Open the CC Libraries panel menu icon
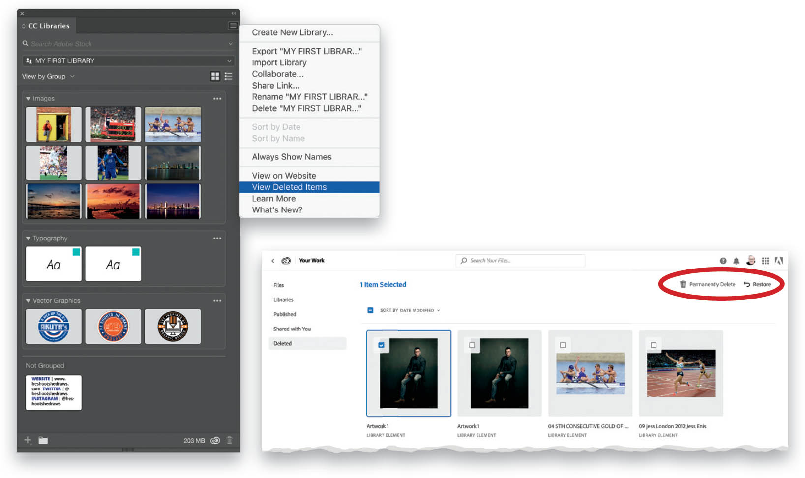805x478 pixels. pyautogui.click(x=233, y=25)
